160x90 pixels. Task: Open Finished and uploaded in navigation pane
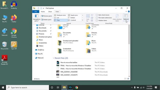coord(44,37)
